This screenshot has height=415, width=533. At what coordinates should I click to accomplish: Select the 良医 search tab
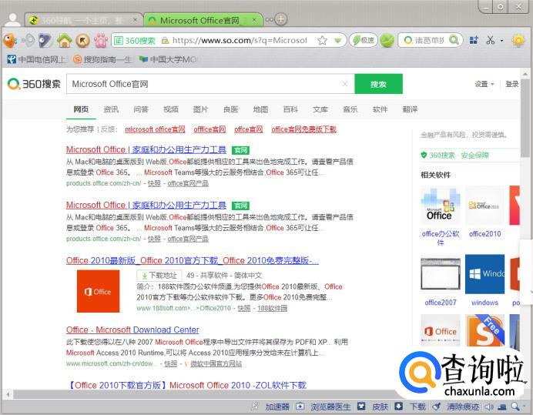click(x=230, y=109)
